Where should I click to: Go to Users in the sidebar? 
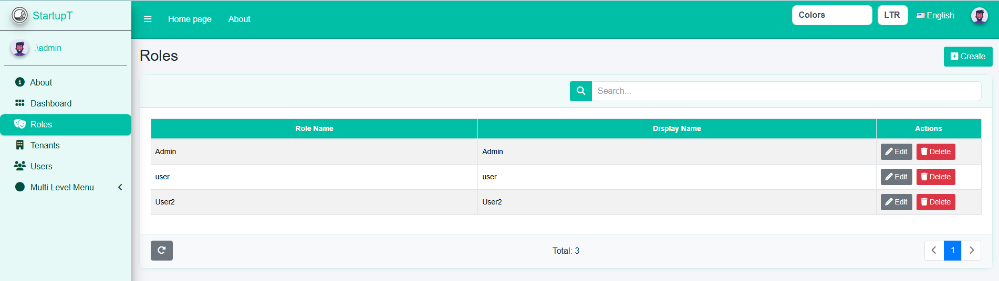pyautogui.click(x=41, y=166)
